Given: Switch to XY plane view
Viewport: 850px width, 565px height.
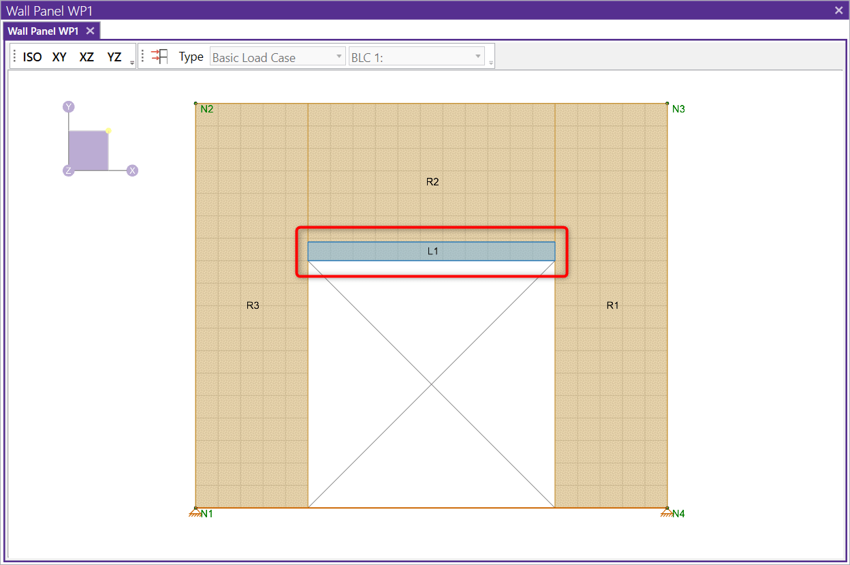Looking at the screenshot, I should pos(60,57).
